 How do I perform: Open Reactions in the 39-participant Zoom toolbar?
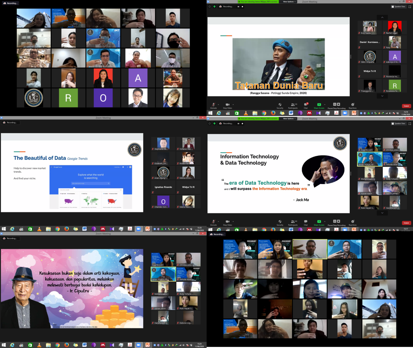[352, 105]
